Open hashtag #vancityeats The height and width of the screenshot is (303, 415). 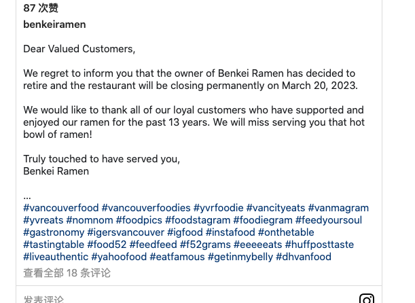click(276, 208)
